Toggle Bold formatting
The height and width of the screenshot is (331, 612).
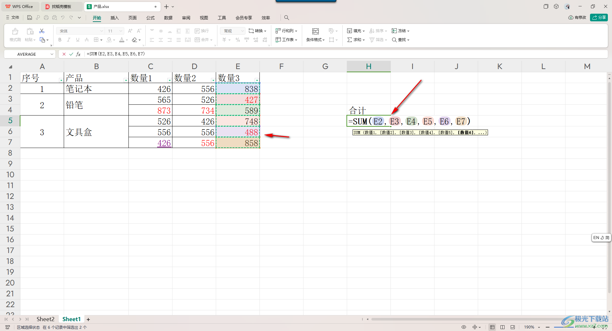click(60, 40)
